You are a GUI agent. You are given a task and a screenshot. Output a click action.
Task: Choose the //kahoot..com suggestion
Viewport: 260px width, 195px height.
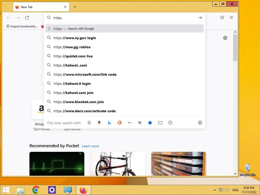click(x=124, y=65)
